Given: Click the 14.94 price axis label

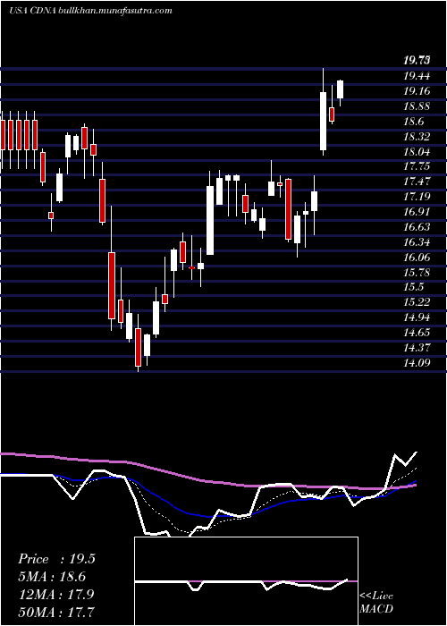Looking at the screenshot, I should pos(417,317).
